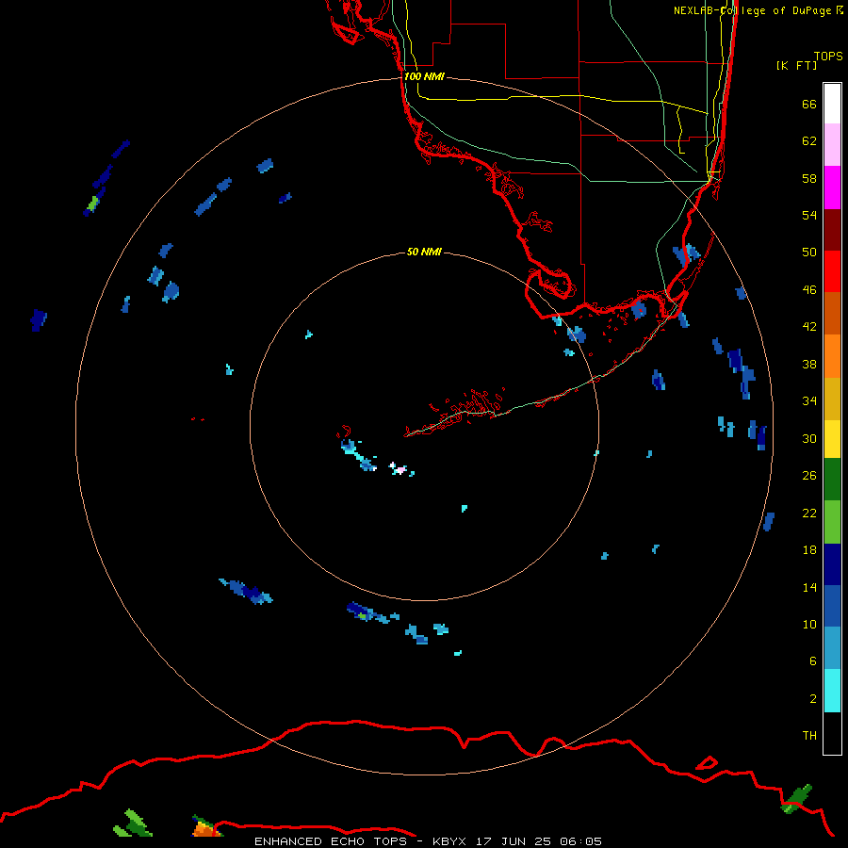Click the black TH threshold swatch
The image size is (848, 848).
point(832,733)
